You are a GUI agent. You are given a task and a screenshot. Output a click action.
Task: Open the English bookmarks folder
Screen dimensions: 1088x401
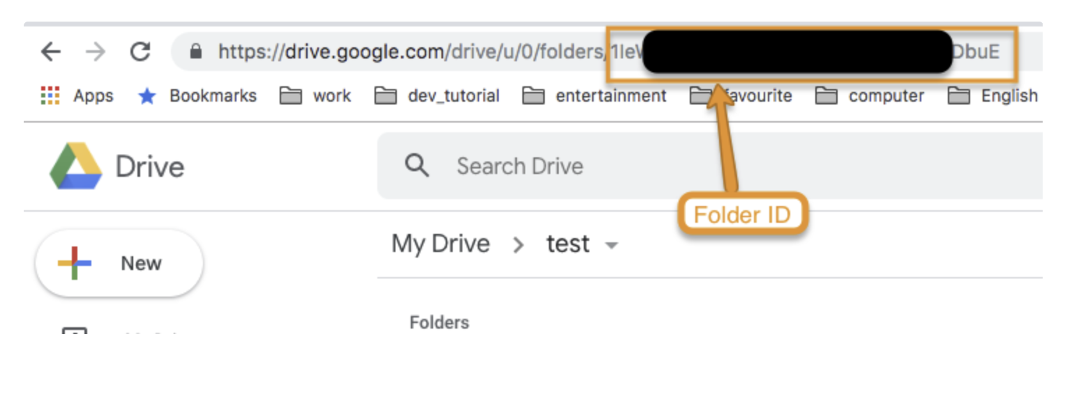pos(993,95)
